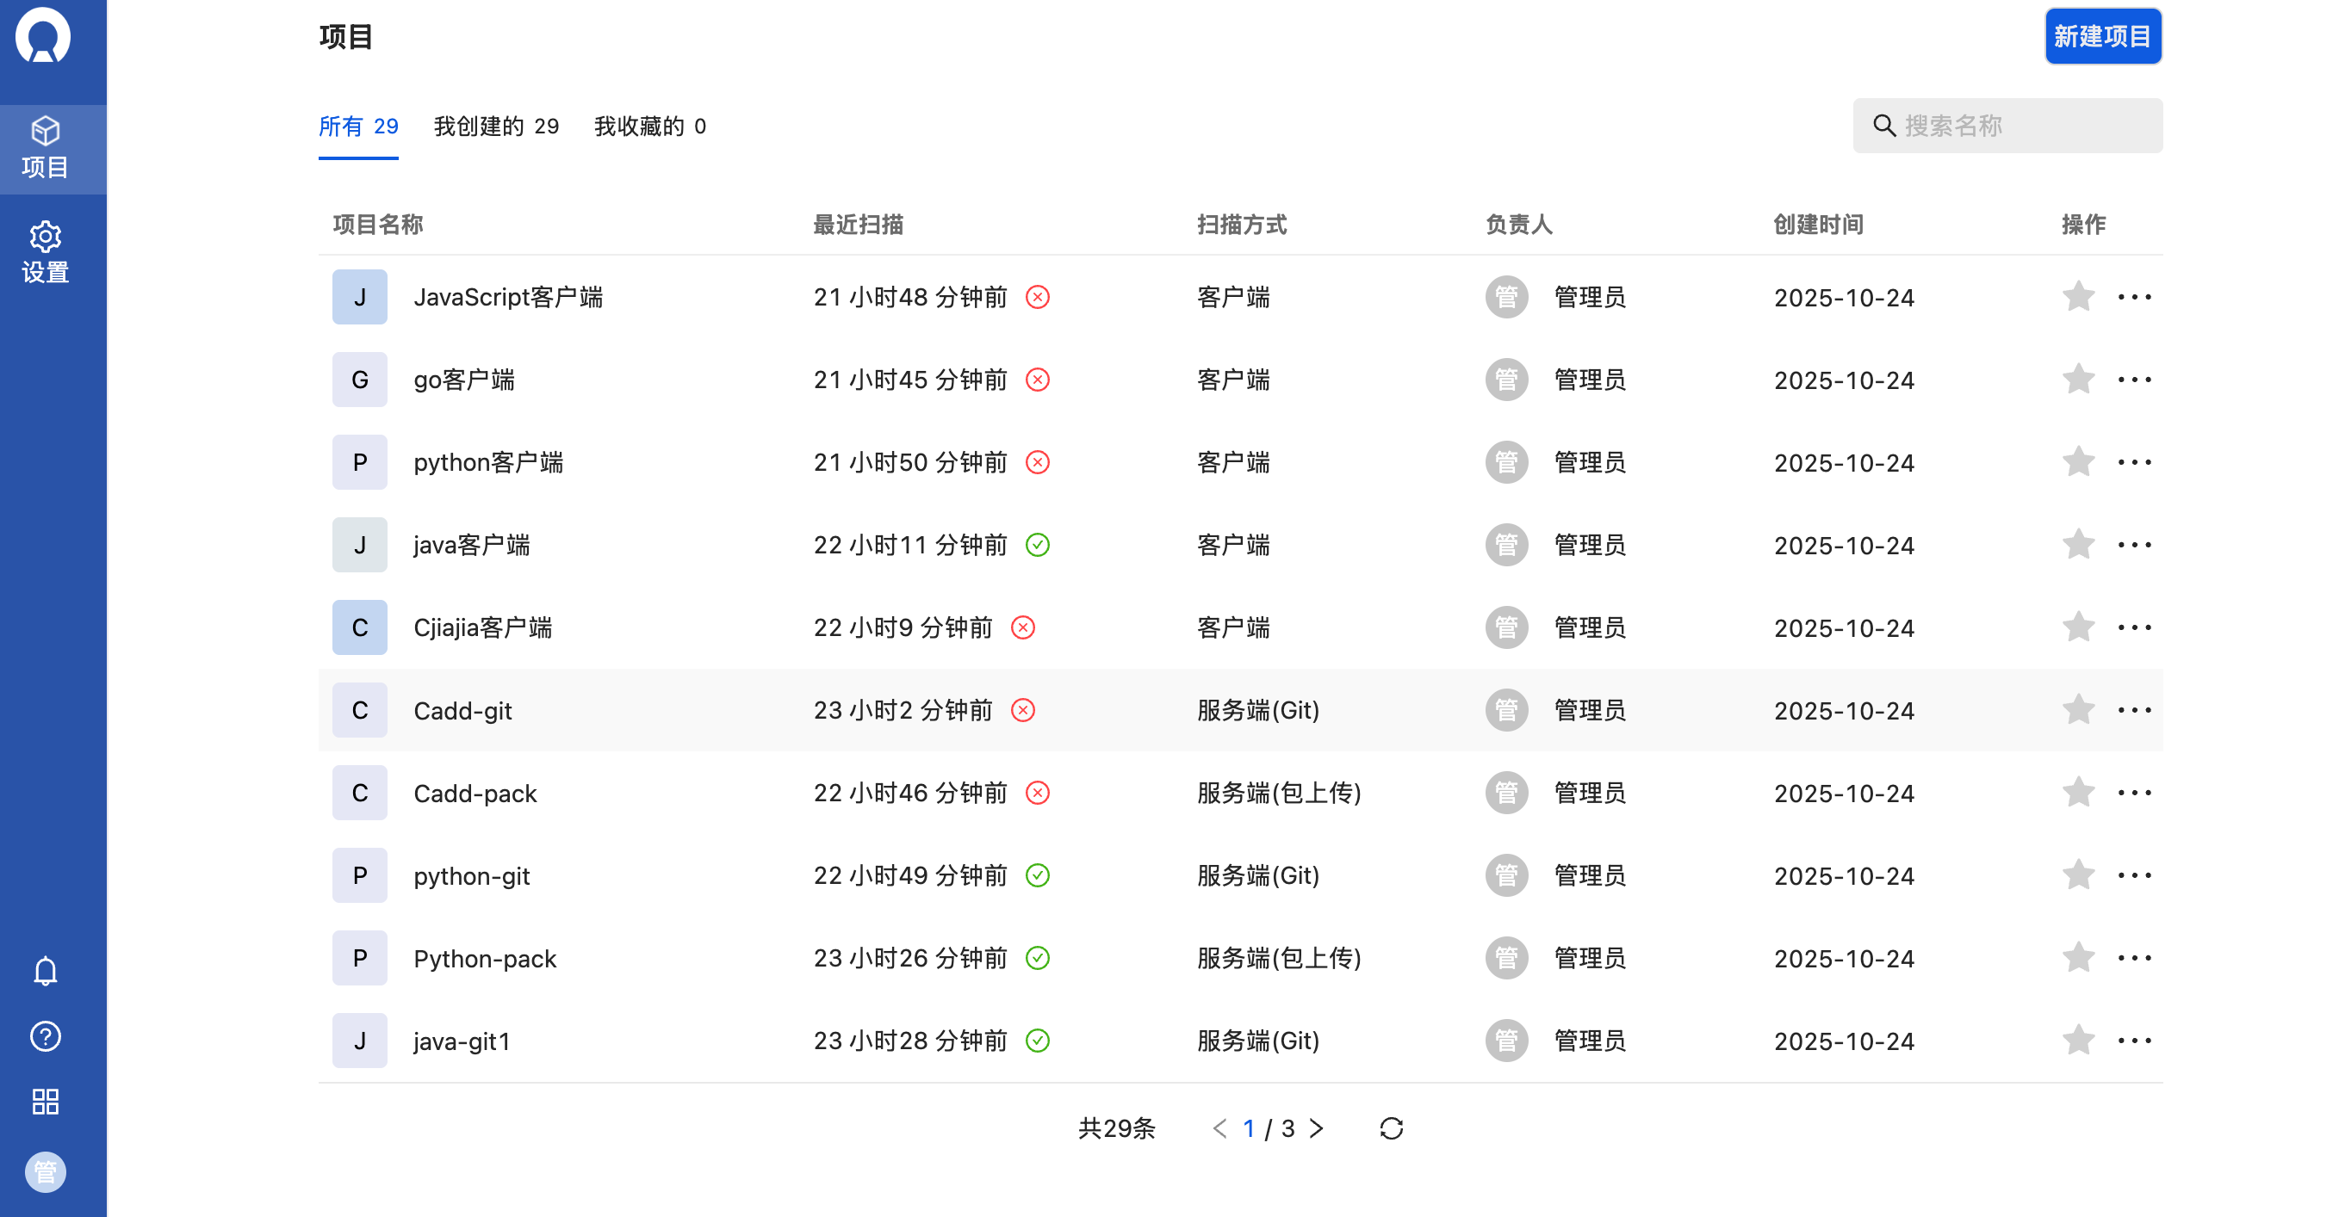Click the 新建项目 button
The image size is (2339, 1217).
click(x=2102, y=36)
